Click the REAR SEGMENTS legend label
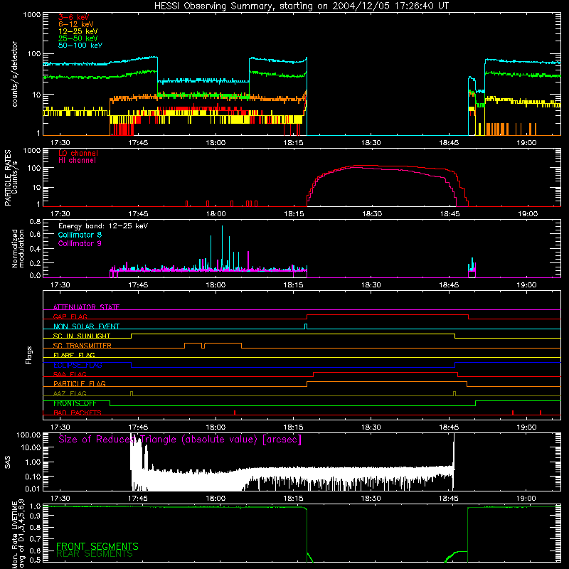 (95, 554)
